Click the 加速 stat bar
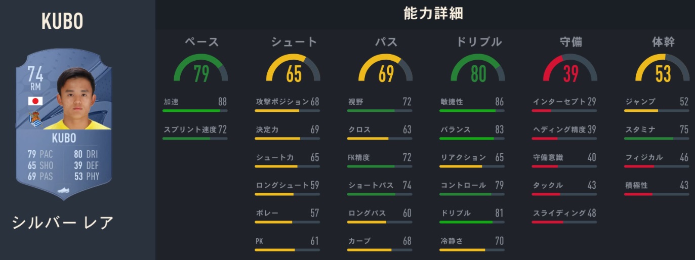 [x=195, y=110]
